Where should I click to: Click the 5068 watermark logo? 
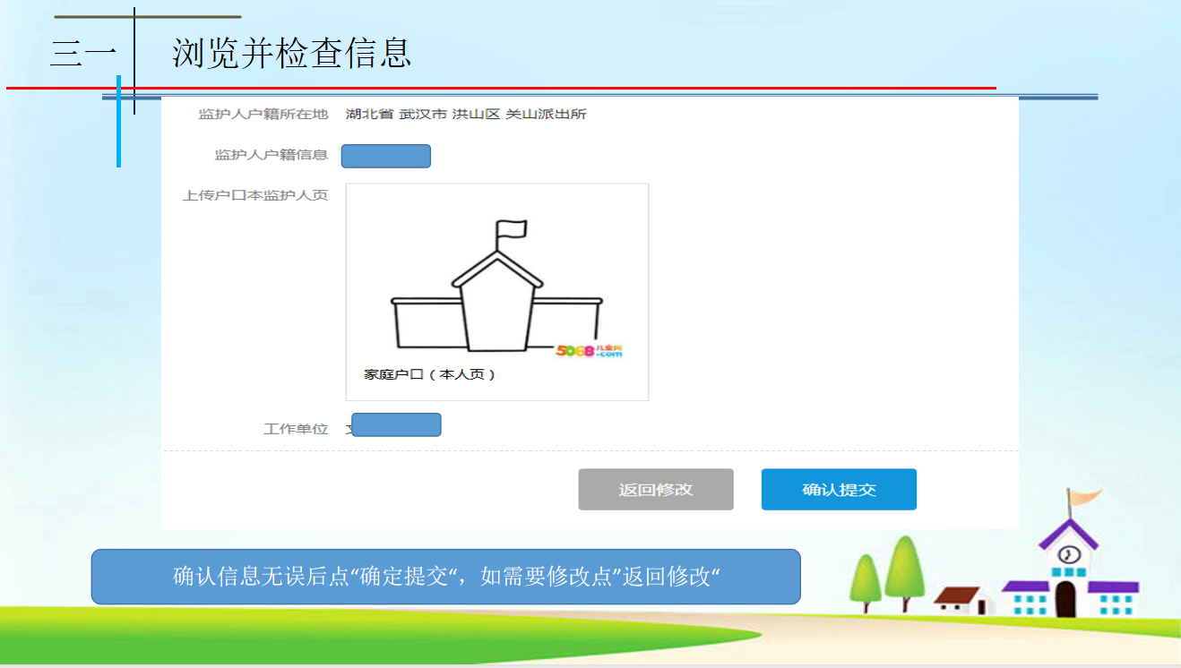(588, 351)
